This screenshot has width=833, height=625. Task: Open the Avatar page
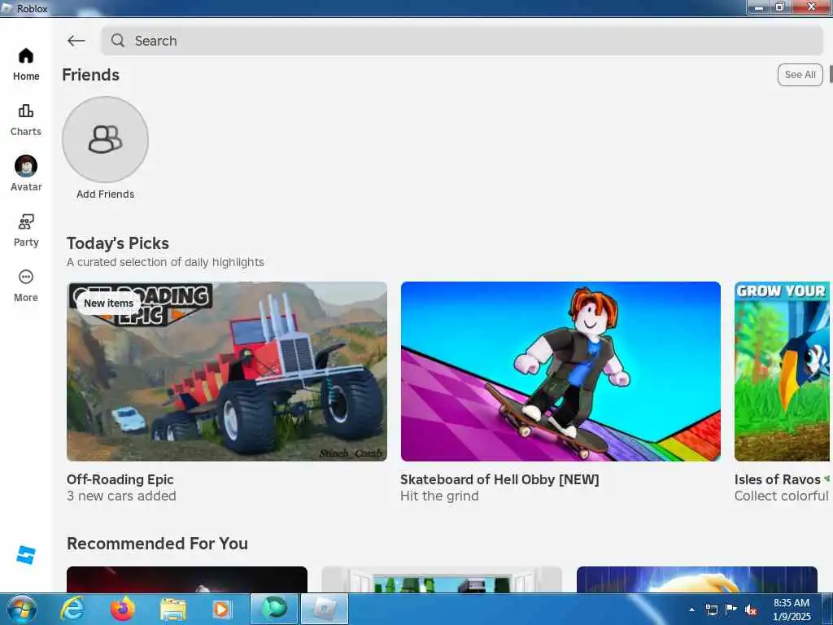click(26, 174)
